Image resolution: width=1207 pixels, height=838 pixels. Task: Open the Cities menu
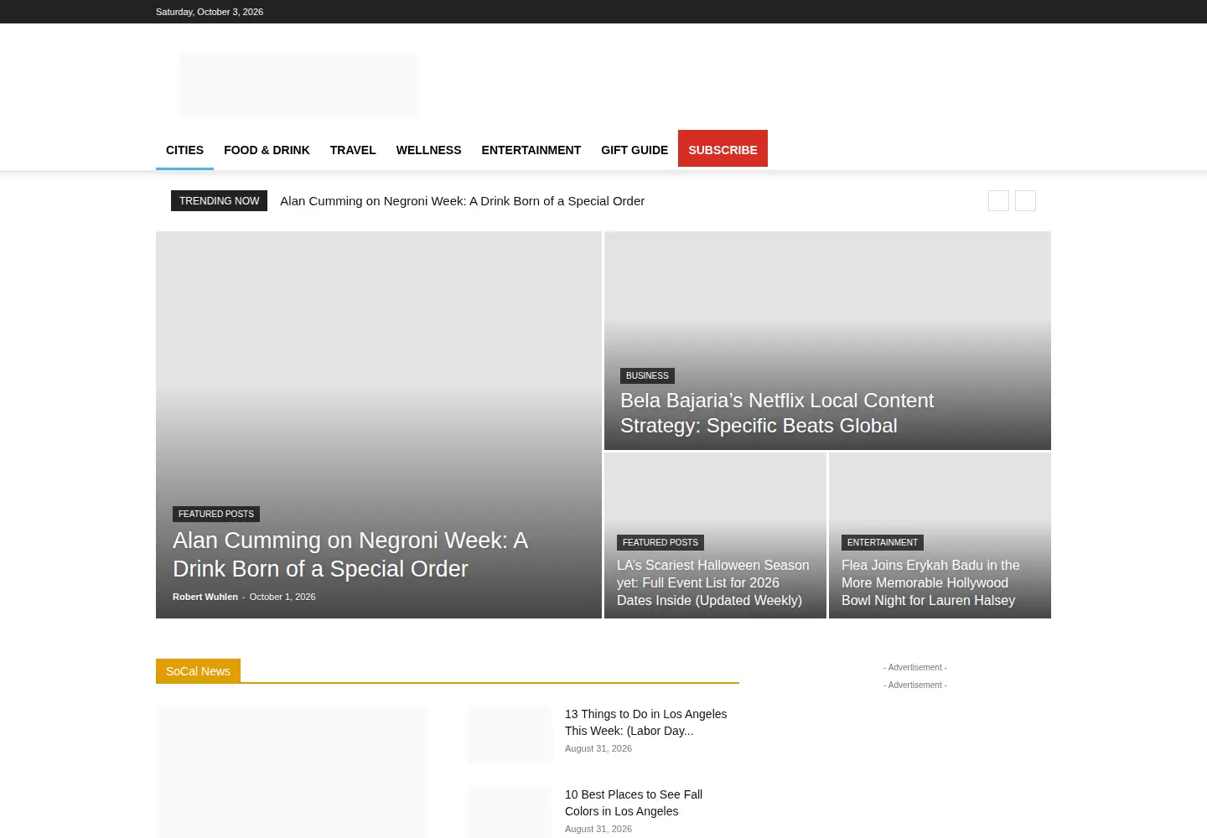[x=184, y=150]
